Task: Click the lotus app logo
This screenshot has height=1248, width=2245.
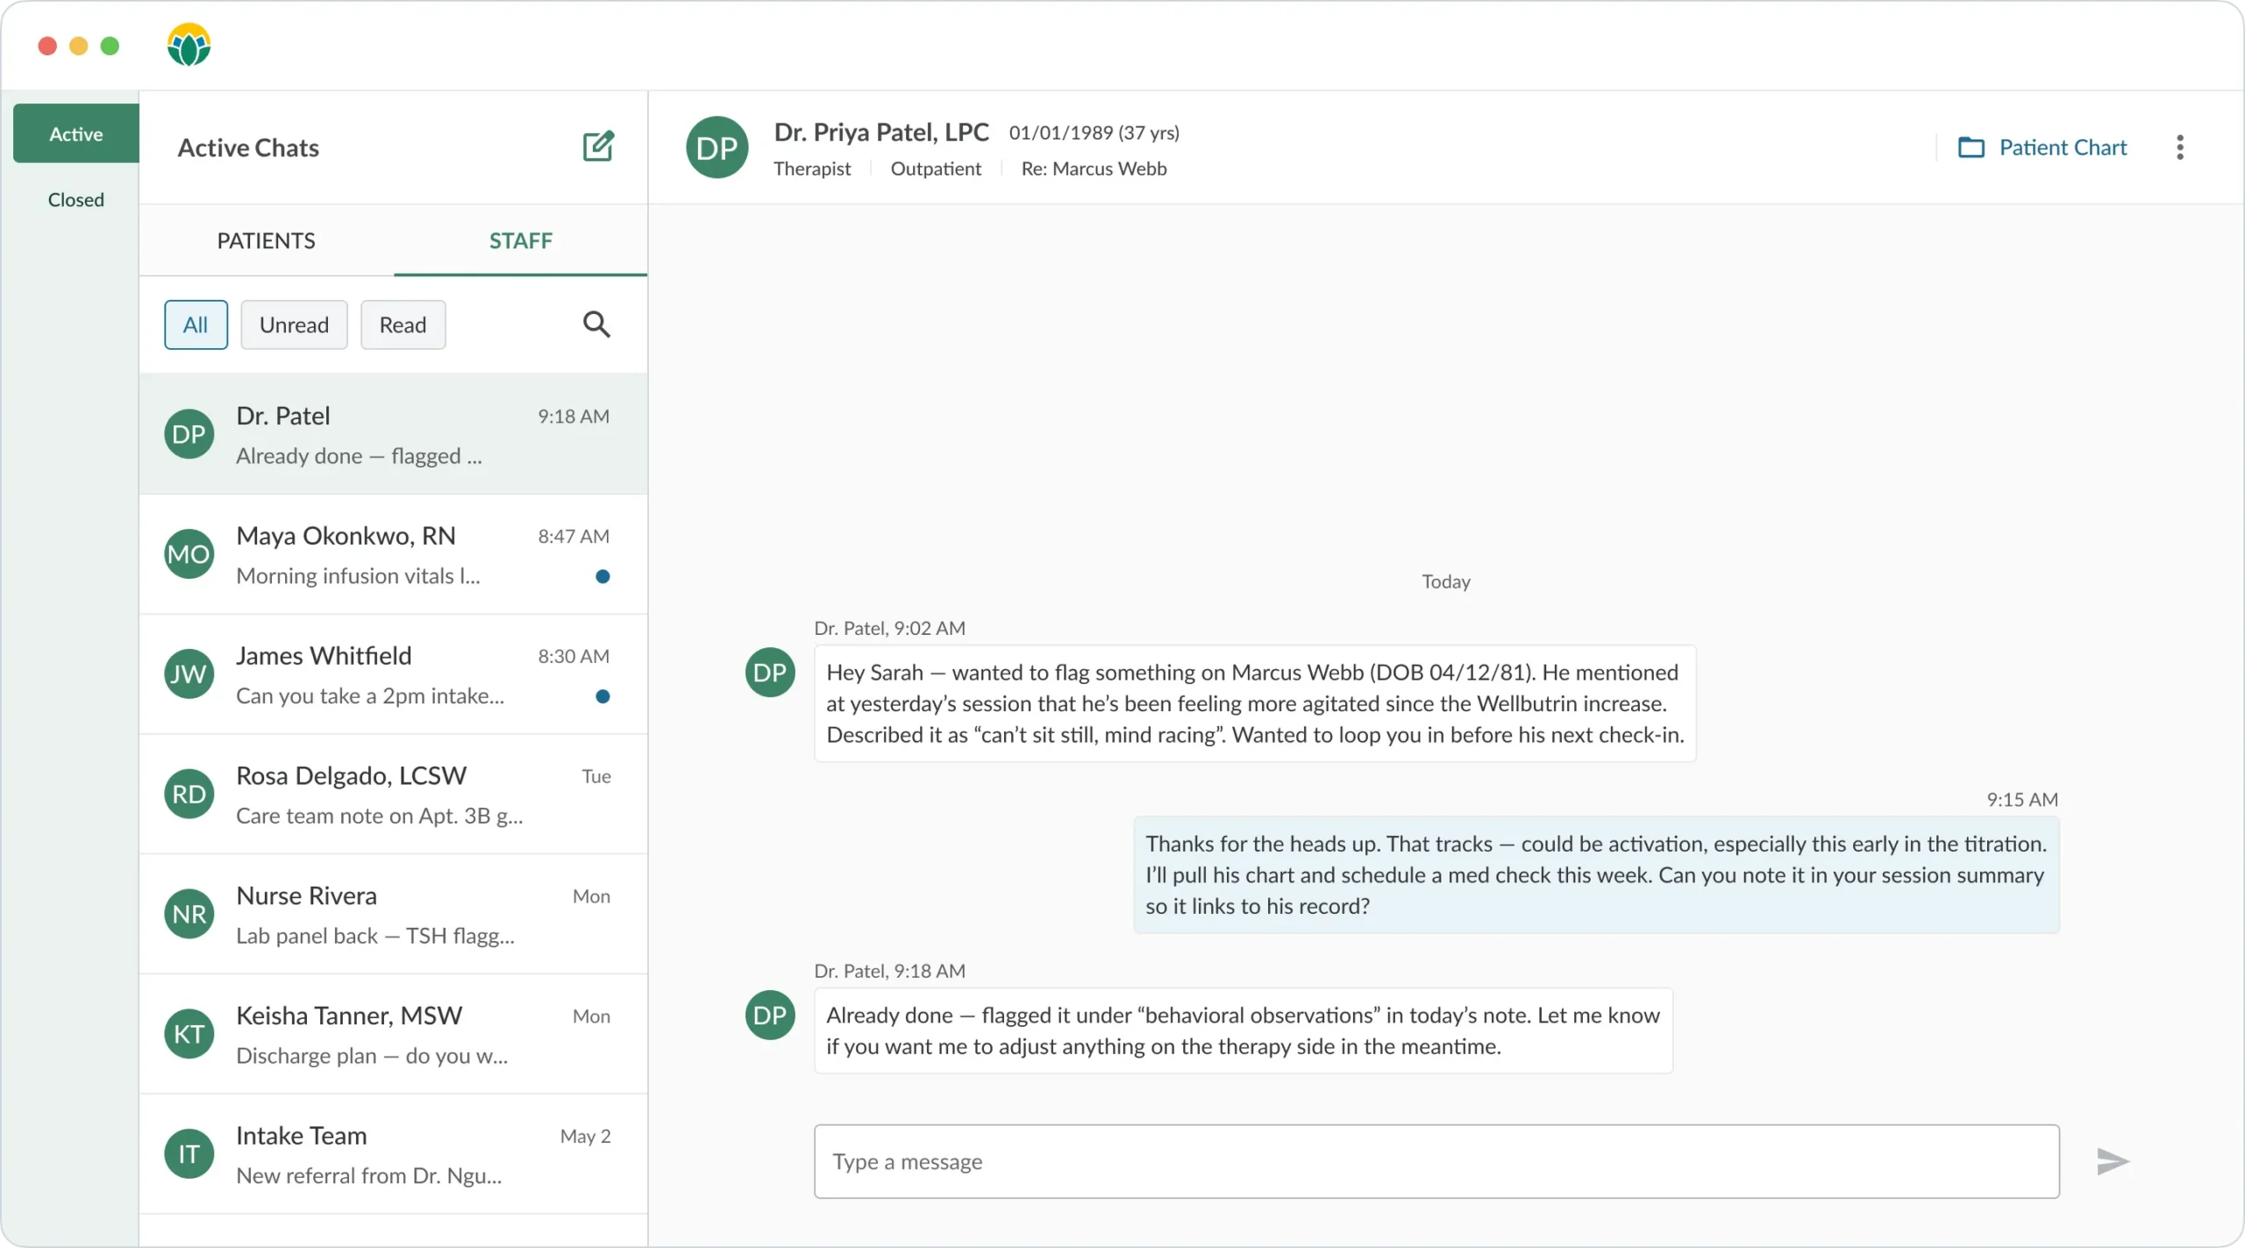Action: (x=189, y=45)
